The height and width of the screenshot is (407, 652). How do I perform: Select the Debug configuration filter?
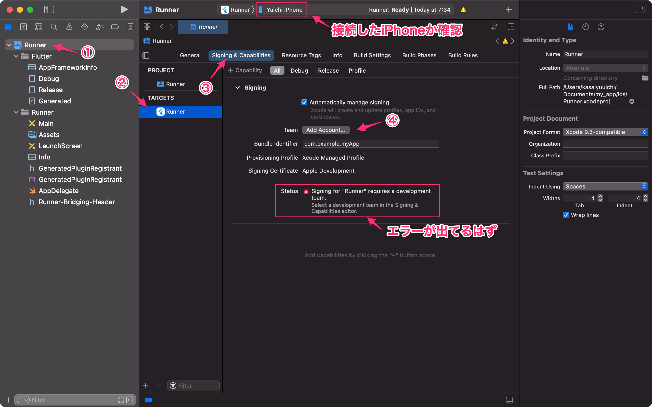click(x=299, y=71)
